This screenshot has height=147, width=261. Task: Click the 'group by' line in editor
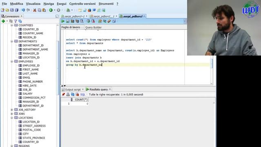84,65
